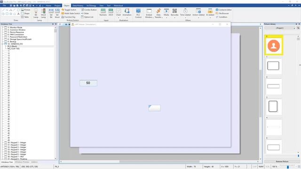Open the Animation dropdown

click(127, 13)
